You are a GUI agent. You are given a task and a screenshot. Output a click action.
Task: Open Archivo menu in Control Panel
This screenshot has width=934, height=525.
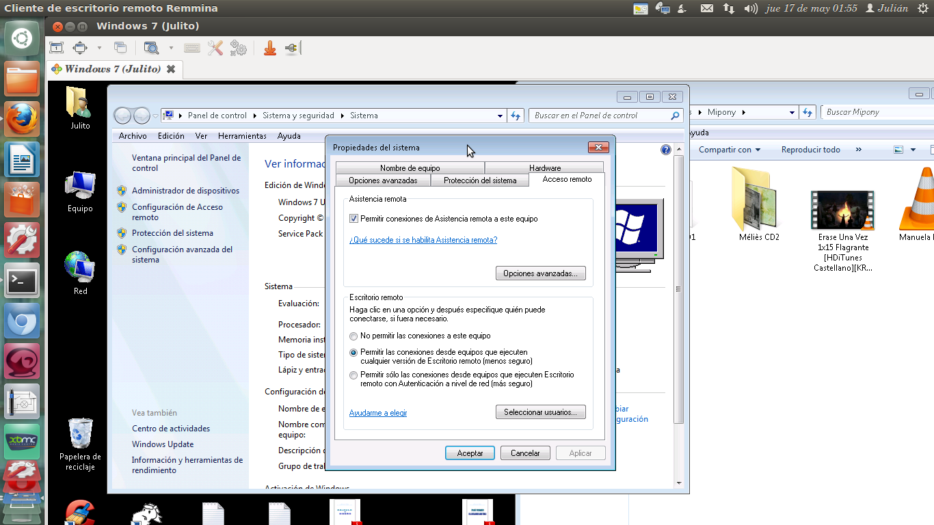point(133,136)
